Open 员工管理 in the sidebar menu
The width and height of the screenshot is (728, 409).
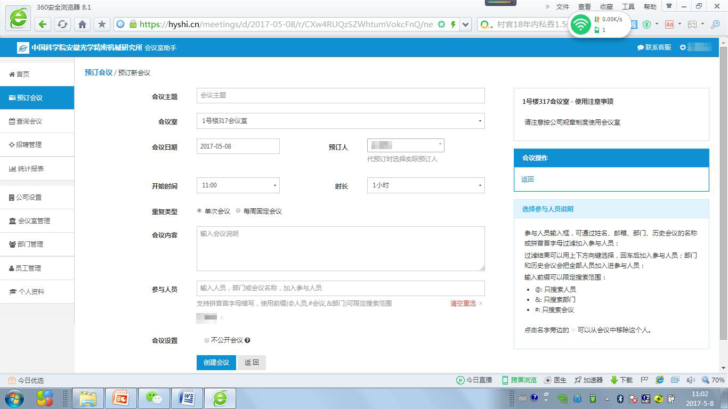(x=28, y=268)
